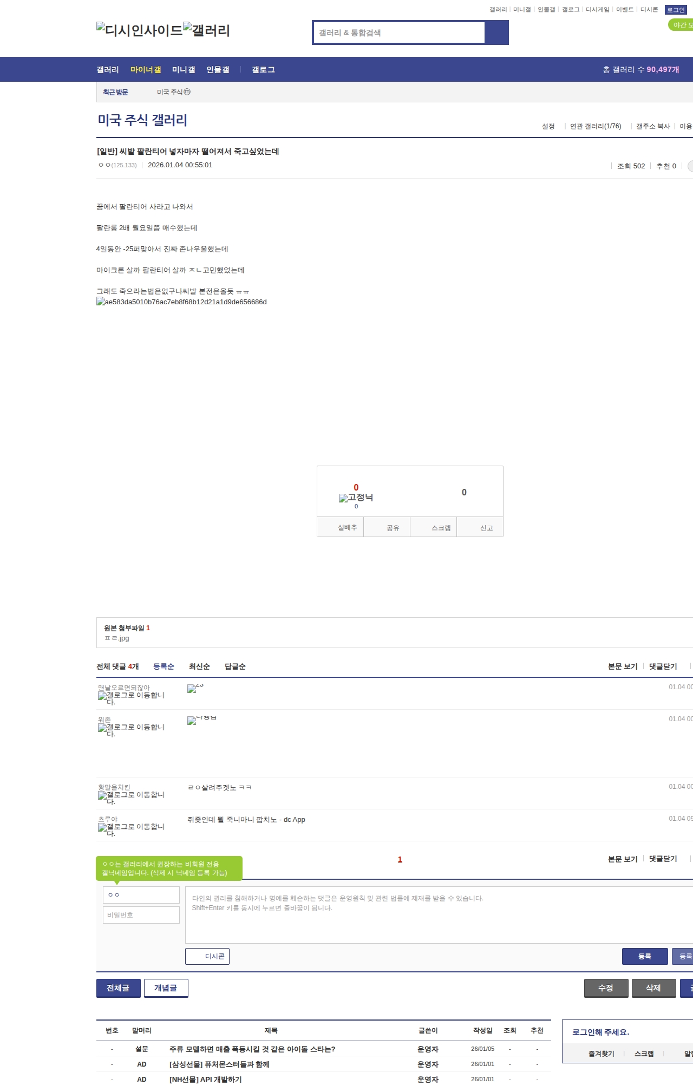The image size is (693, 1085).
Task: Open 츠루아's gallog icon
Action: [131, 830]
